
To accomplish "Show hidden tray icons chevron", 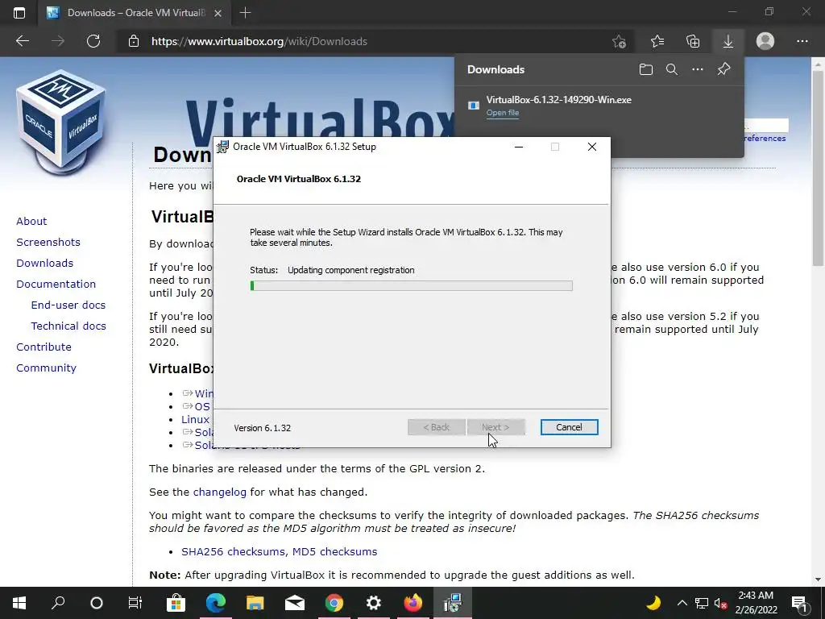I will coord(682,603).
